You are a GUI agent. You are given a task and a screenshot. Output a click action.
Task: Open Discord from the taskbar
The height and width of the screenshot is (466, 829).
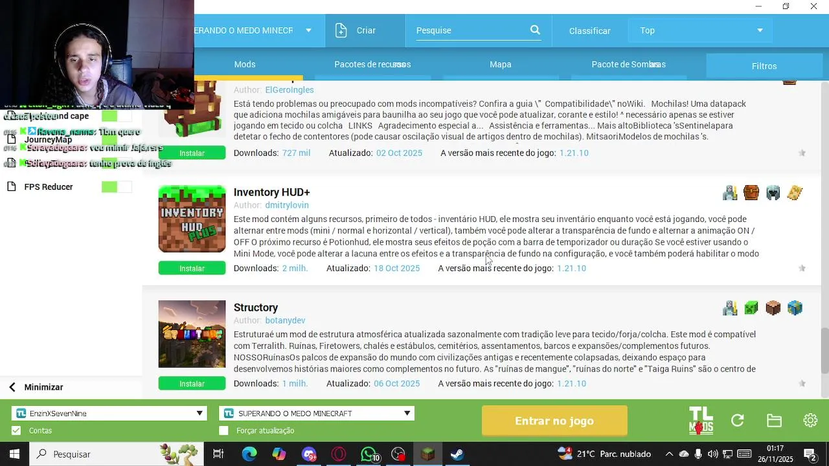pos(309,454)
